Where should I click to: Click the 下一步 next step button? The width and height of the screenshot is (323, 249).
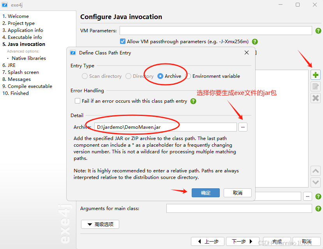243,241
